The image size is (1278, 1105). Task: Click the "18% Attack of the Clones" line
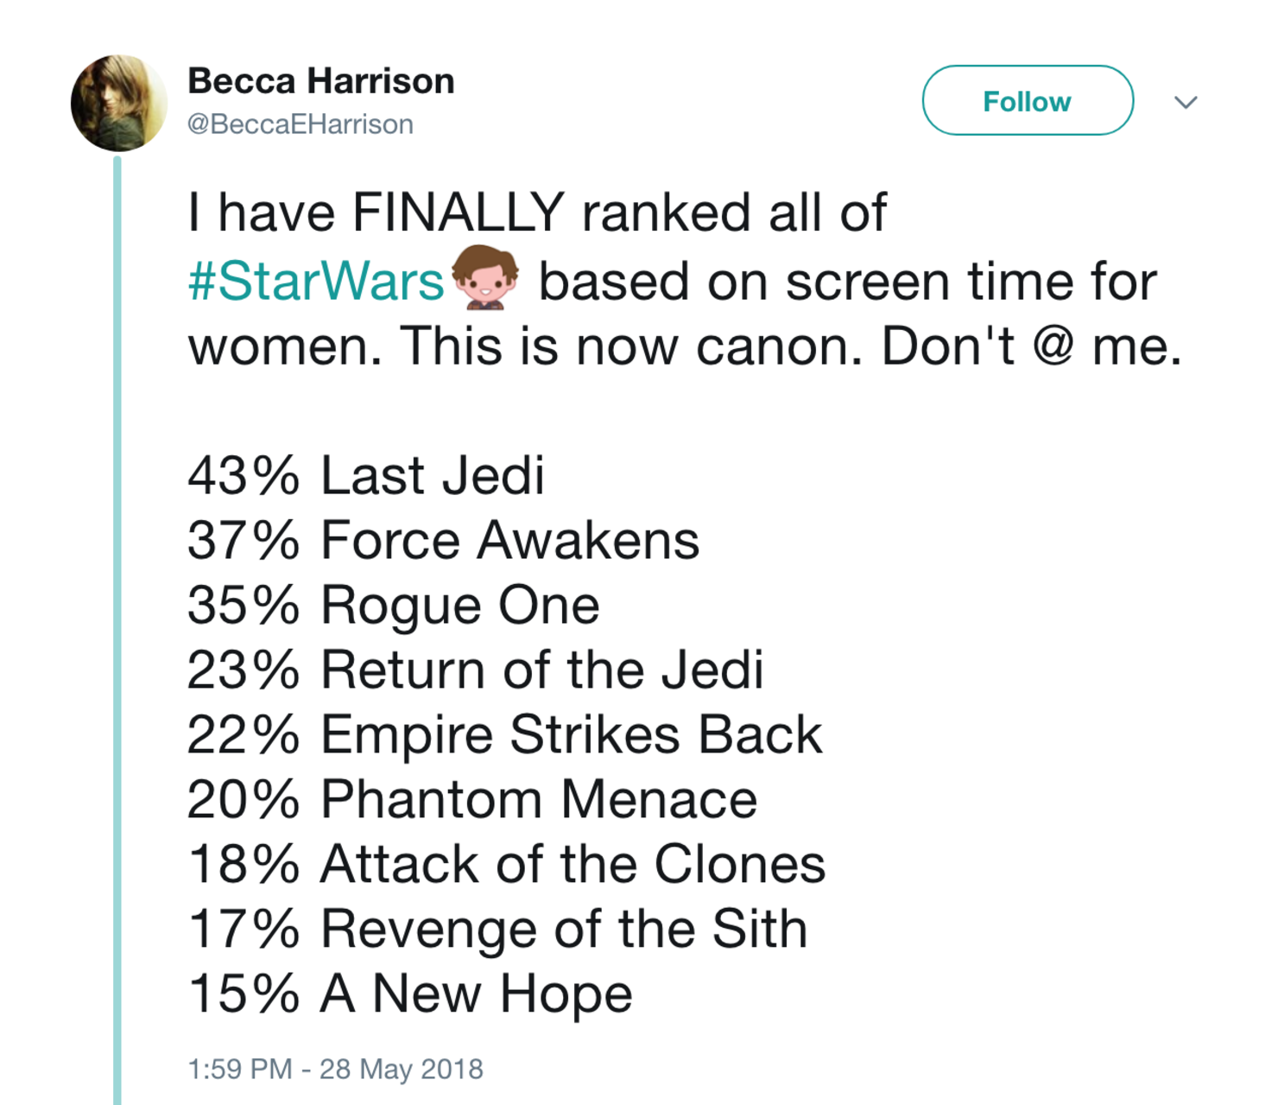[506, 864]
